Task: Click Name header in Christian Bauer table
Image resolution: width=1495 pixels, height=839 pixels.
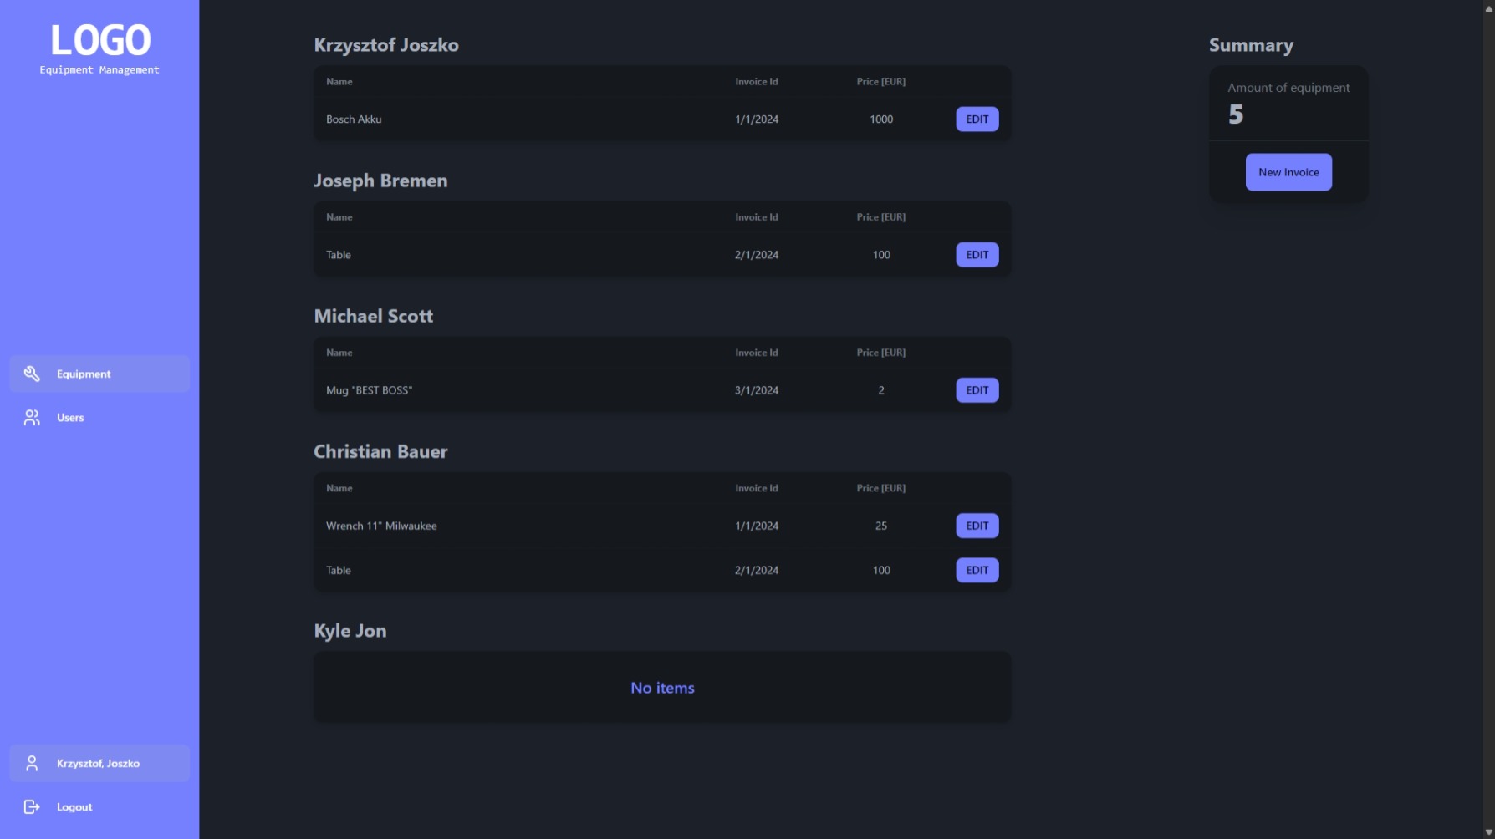Action: (x=339, y=488)
